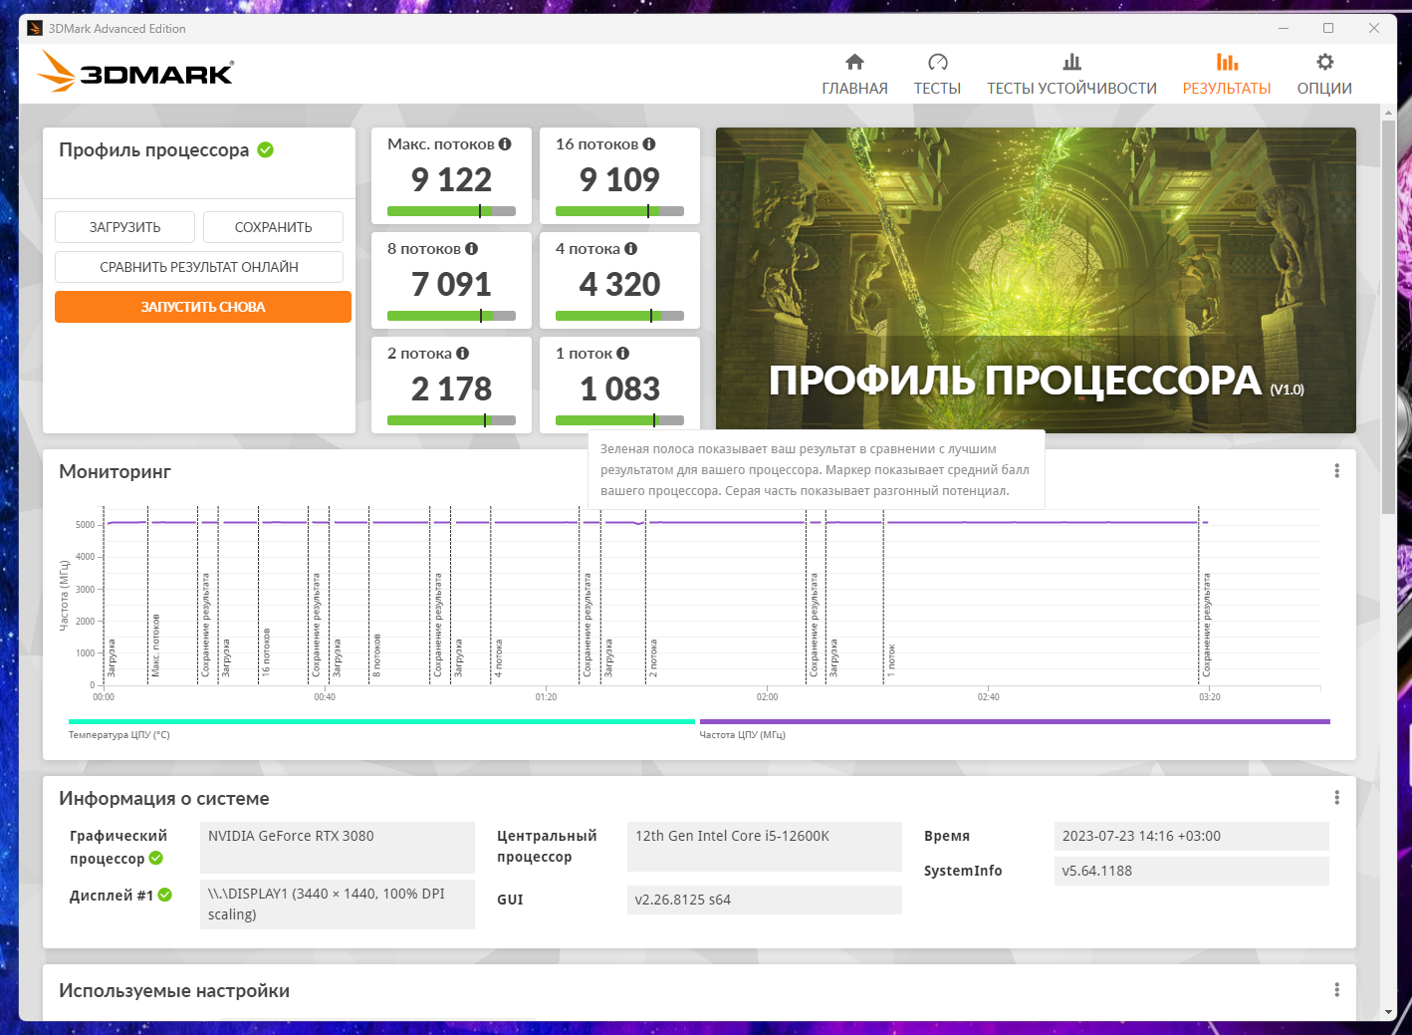Click the scrollbar down arrow
This screenshot has height=1035, width=1412.
[1388, 1012]
